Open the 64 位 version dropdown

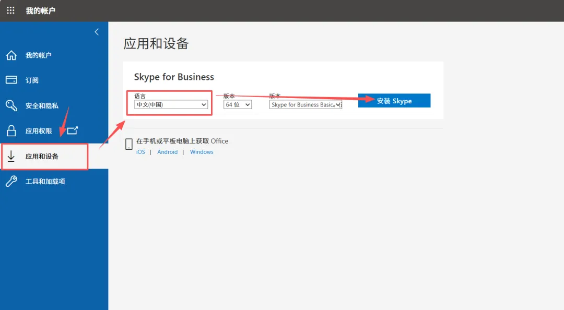pos(238,105)
